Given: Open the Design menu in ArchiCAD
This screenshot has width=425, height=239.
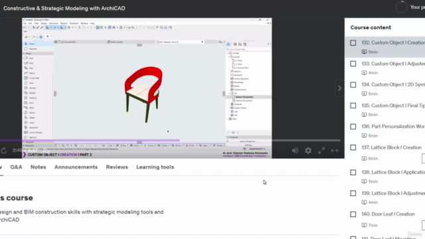Looking at the screenshot, I should pos(44,24).
